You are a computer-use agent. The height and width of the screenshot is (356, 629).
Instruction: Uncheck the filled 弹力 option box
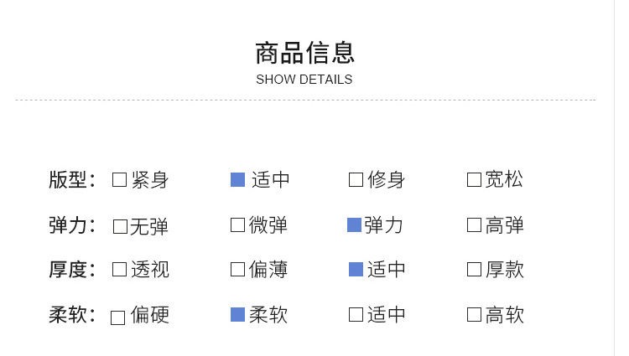coord(354,224)
